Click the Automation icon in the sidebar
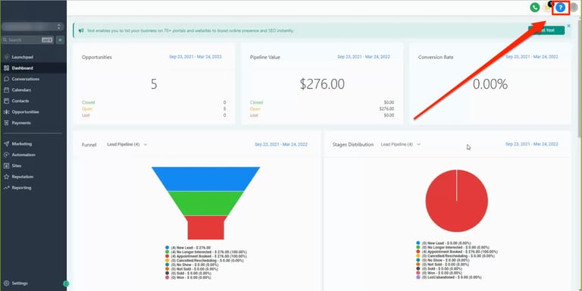582x291 pixels. [6, 155]
